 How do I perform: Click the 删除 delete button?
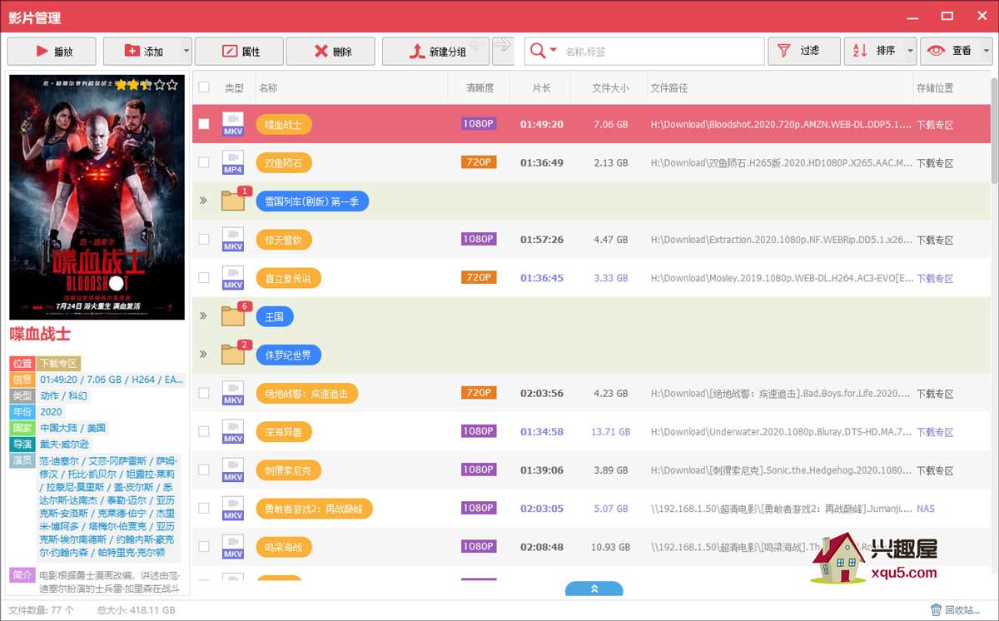(331, 51)
